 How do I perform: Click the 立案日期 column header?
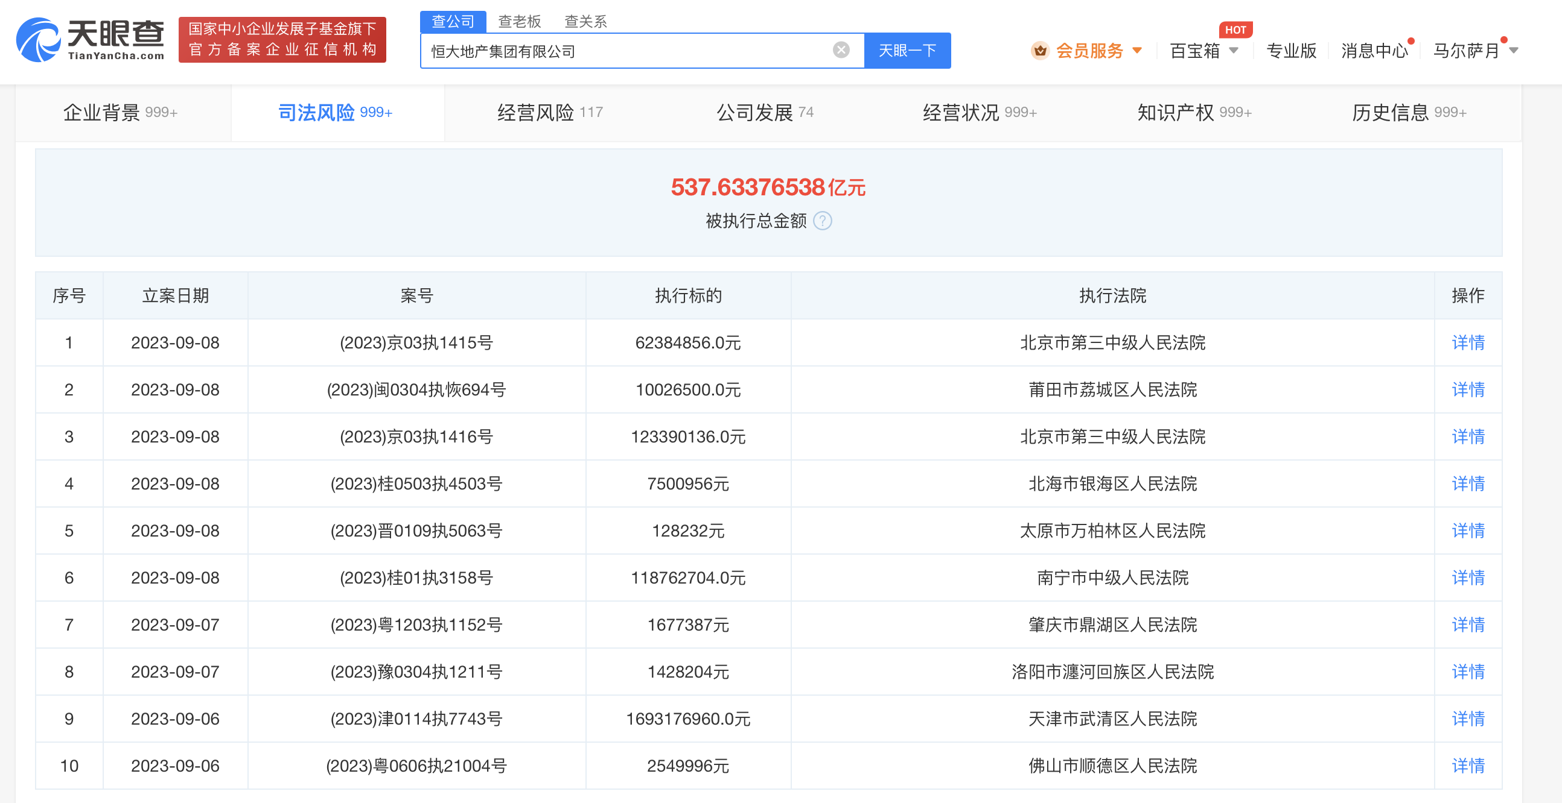[175, 295]
